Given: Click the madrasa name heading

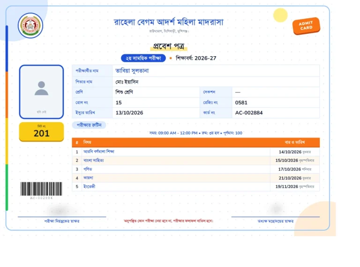Looking at the screenshot, I should pyautogui.click(x=168, y=22).
